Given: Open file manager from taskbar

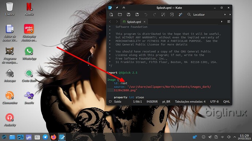Looking at the screenshot, I should tap(12, 137).
